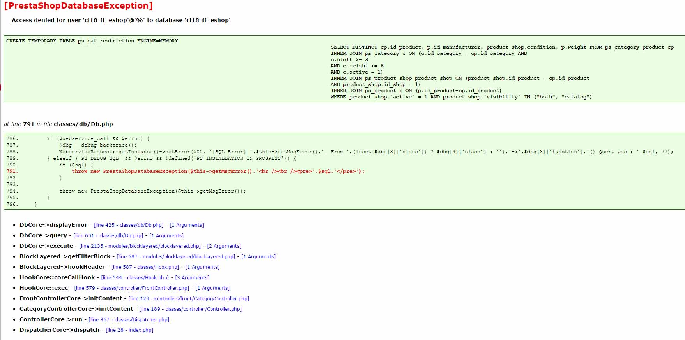Click the file name 'classes/db/Db.php' in the heading
Viewport: 685px width, 340px height.
point(83,124)
